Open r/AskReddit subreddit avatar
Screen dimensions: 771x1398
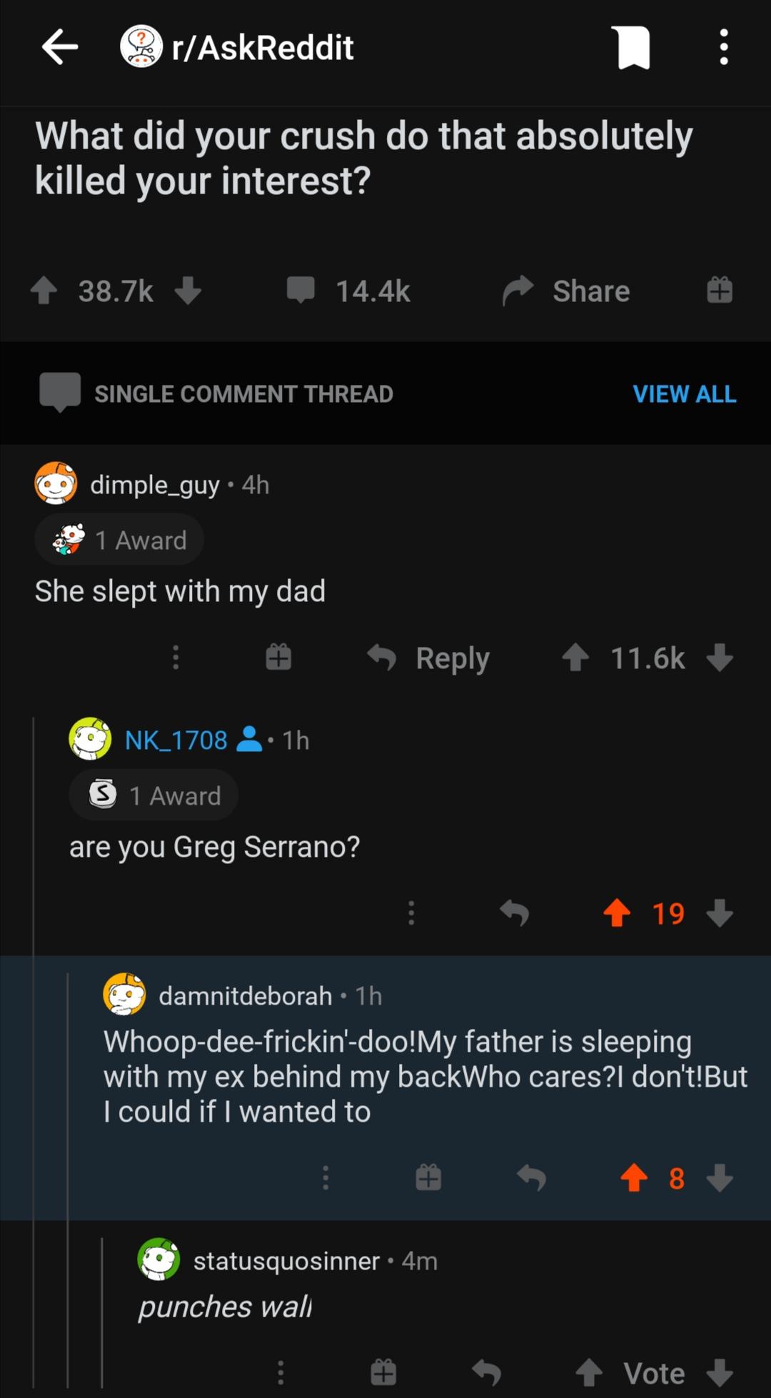[141, 47]
